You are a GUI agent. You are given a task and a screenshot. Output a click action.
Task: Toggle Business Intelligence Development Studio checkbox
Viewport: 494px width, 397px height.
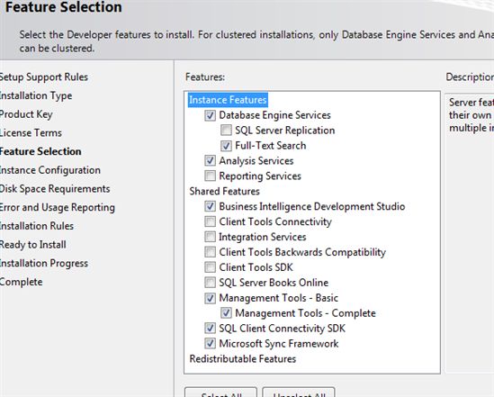click(x=211, y=206)
